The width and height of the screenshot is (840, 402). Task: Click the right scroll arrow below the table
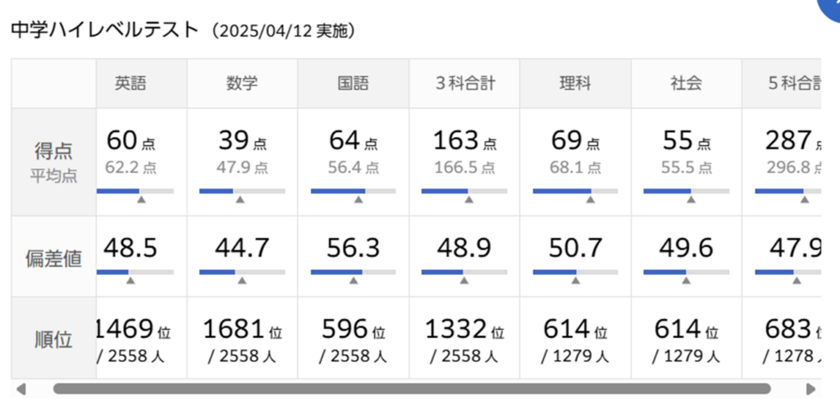coord(810,389)
